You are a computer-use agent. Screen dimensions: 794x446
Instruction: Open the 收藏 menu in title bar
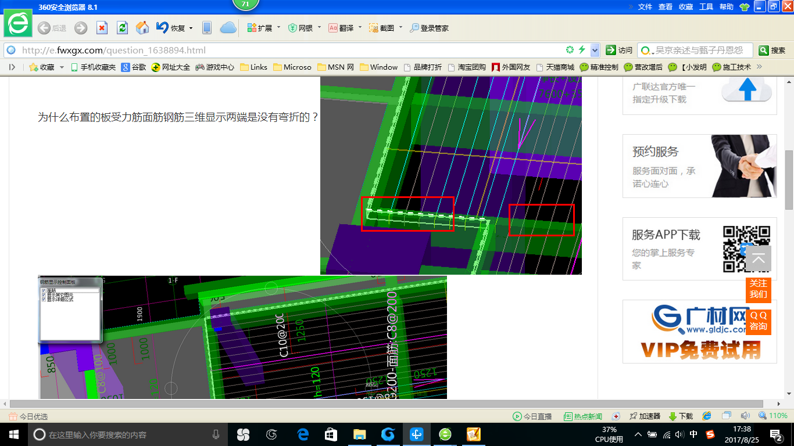[x=686, y=7]
